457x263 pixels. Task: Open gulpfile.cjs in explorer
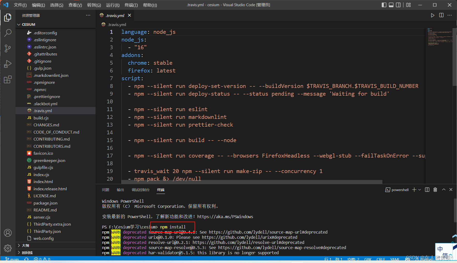tap(55, 167)
